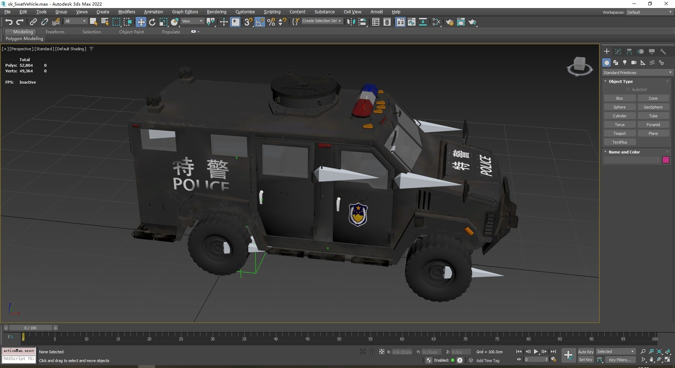Open the Create Selection Set dropdown
This screenshot has width=675, height=368.
(x=322, y=21)
